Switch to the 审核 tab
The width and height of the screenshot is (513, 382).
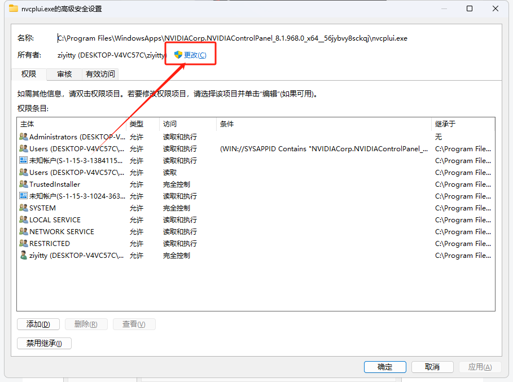coord(64,74)
